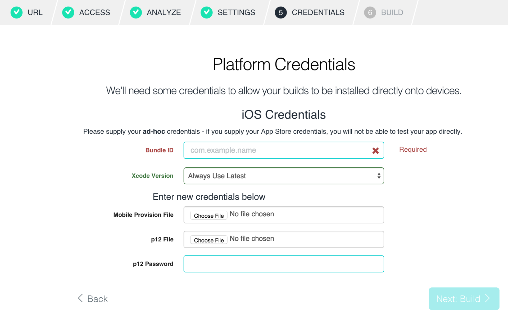Click Choose File for Mobile Provision
Image resolution: width=508 pixels, height=317 pixels.
click(208, 215)
